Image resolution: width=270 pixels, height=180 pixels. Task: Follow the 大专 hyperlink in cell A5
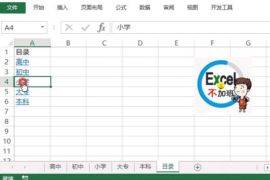click(x=22, y=92)
